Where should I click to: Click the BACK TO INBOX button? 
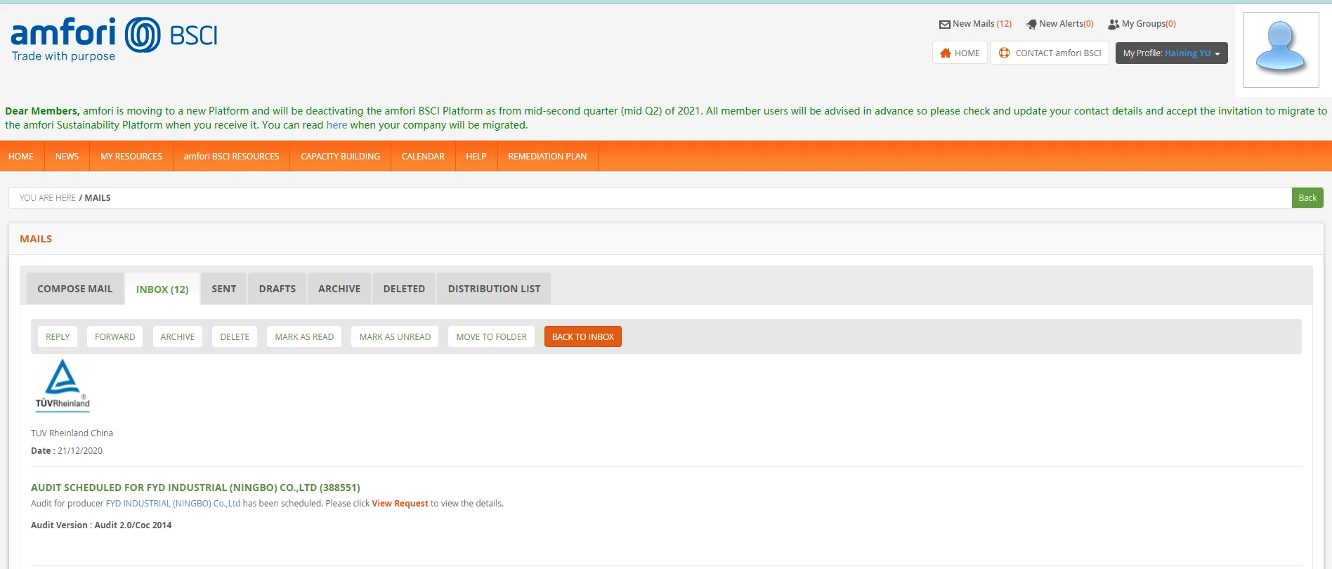click(583, 337)
